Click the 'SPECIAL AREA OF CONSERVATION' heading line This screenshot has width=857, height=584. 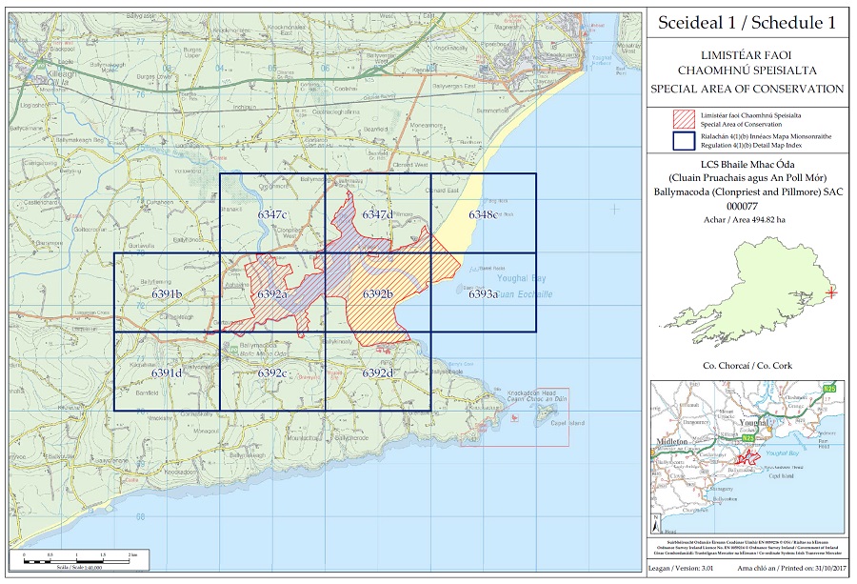pos(747,89)
